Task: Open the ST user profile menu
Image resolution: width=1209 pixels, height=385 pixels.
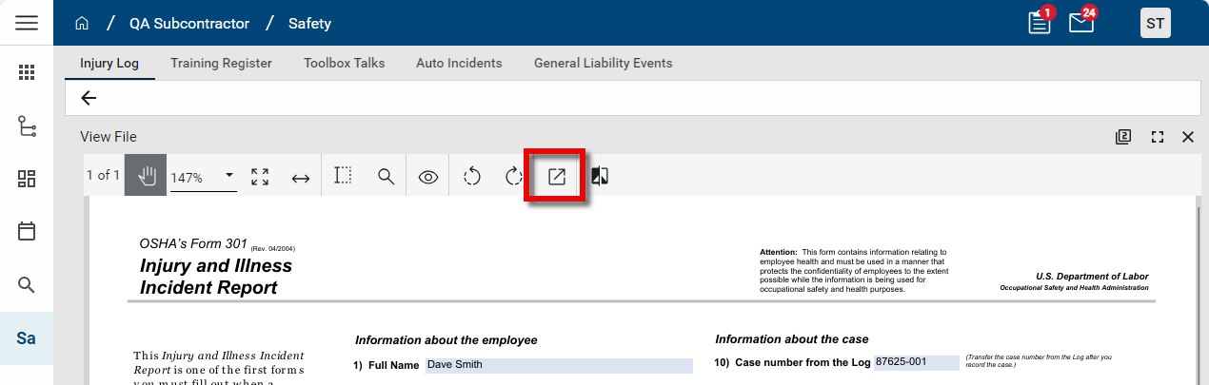Action: tap(1155, 23)
